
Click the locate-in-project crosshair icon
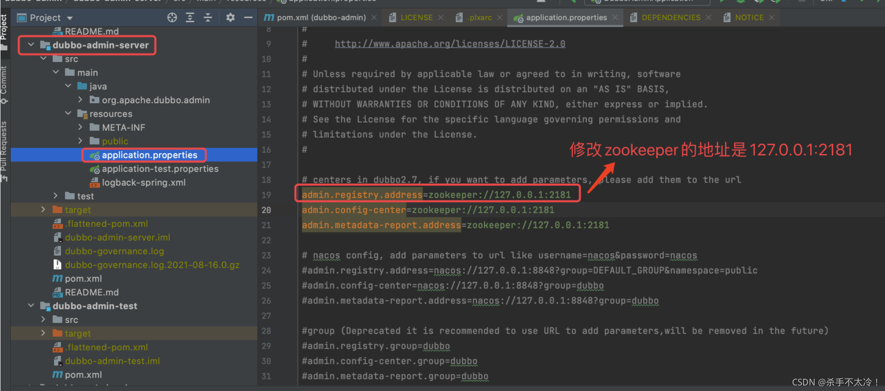(x=172, y=18)
